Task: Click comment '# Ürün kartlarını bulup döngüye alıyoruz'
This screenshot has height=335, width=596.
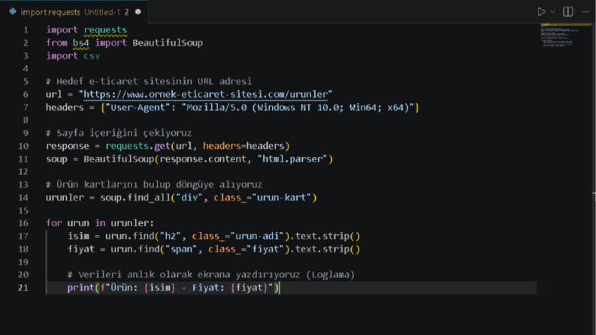Action: (x=154, y=185)
